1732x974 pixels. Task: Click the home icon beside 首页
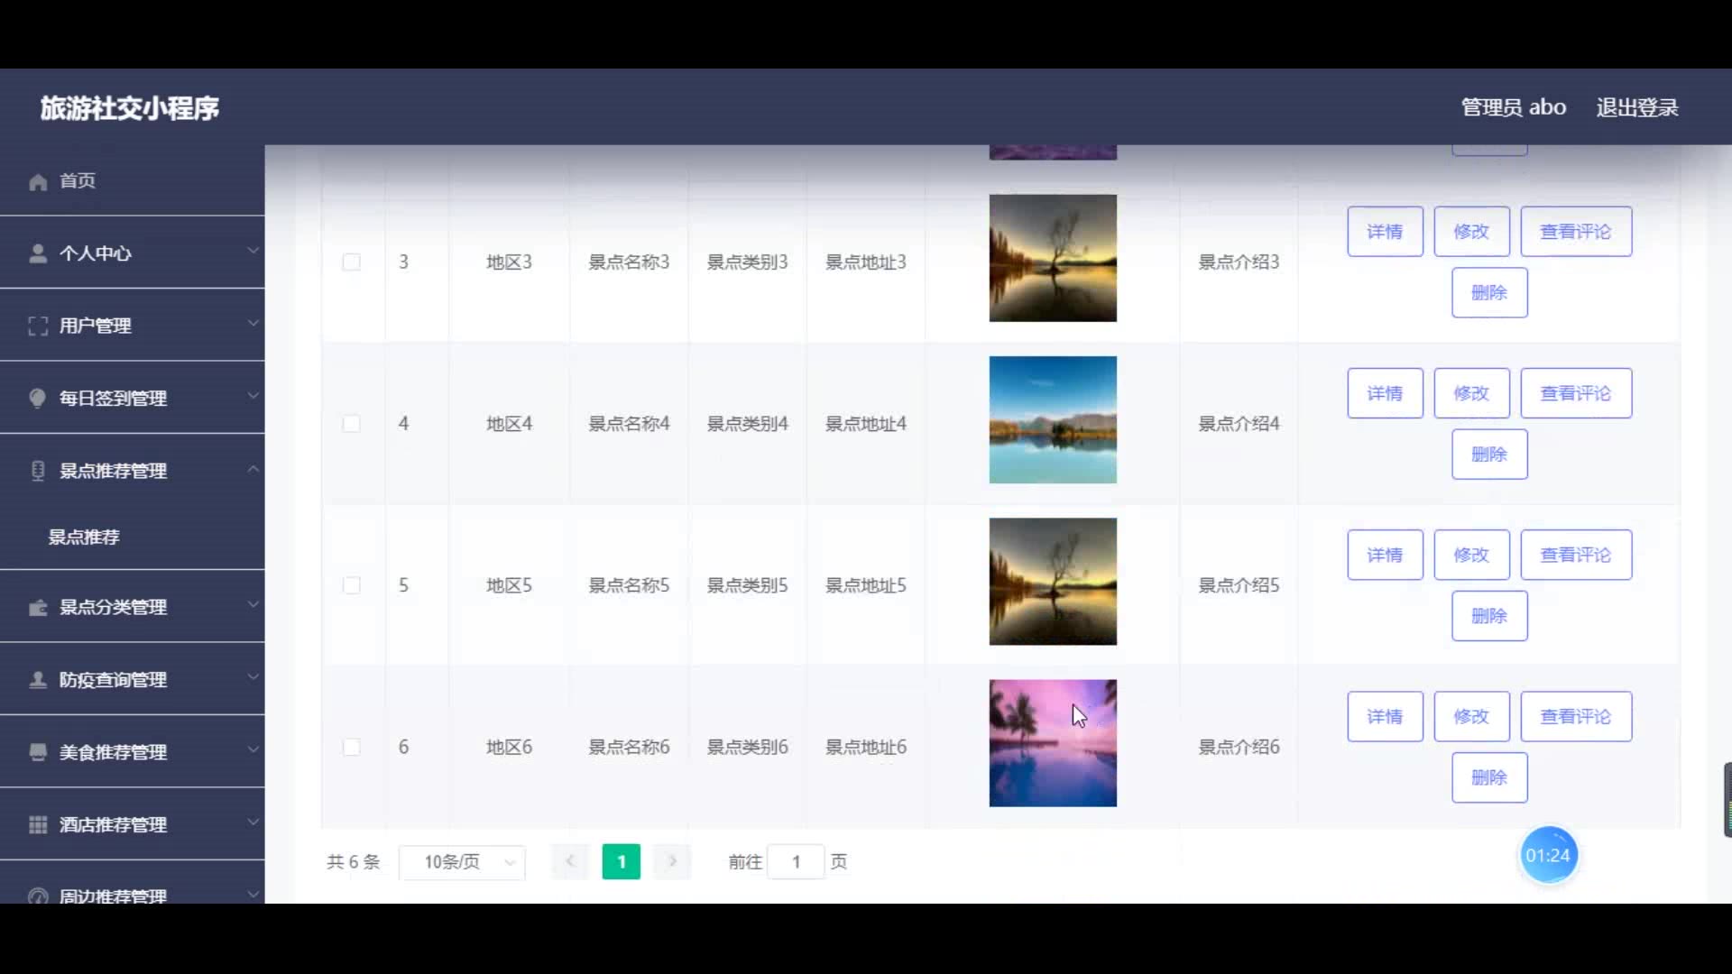38,182
